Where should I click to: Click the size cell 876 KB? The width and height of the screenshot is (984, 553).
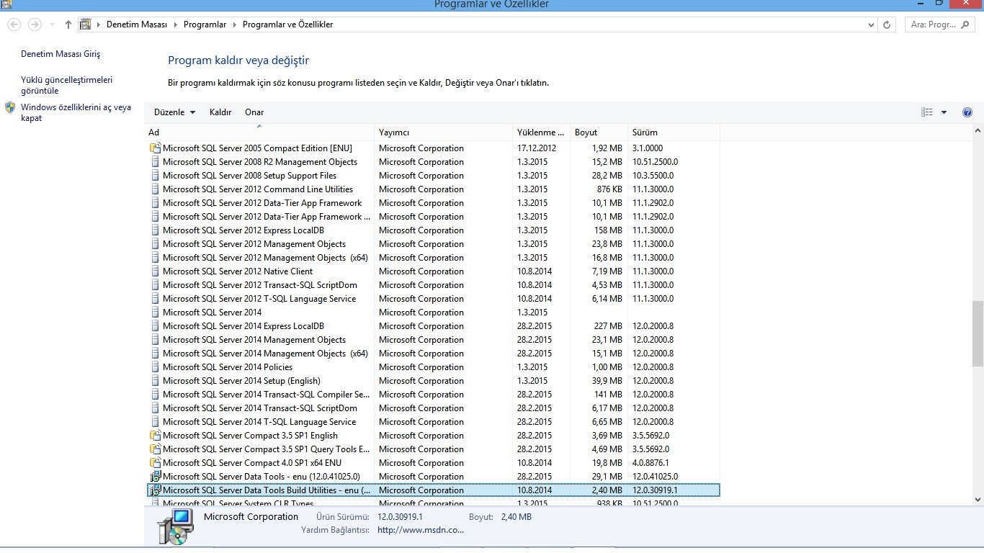(x=609, y=189)
